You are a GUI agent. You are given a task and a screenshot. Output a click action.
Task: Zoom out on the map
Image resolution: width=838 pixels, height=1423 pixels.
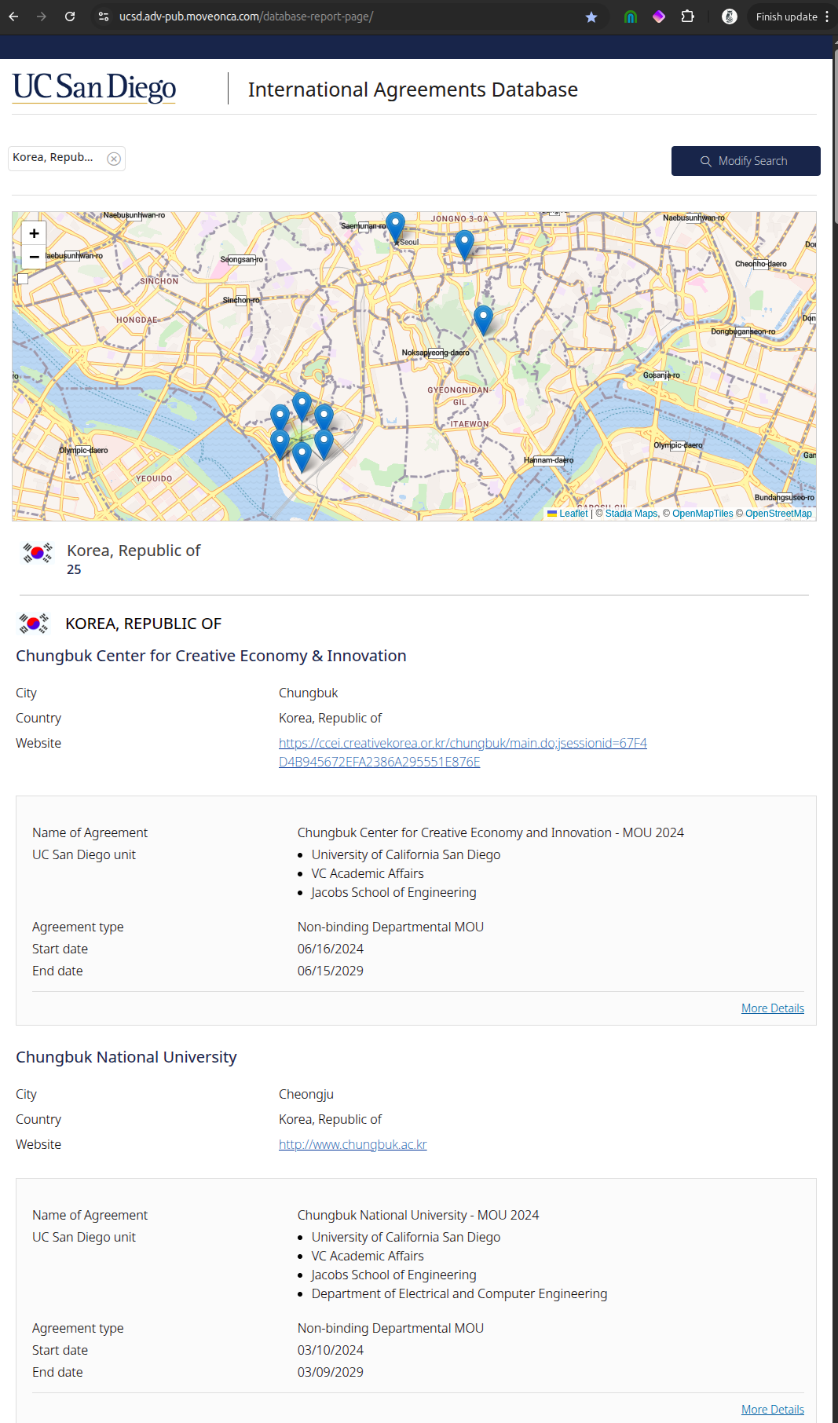pos(34,257)
